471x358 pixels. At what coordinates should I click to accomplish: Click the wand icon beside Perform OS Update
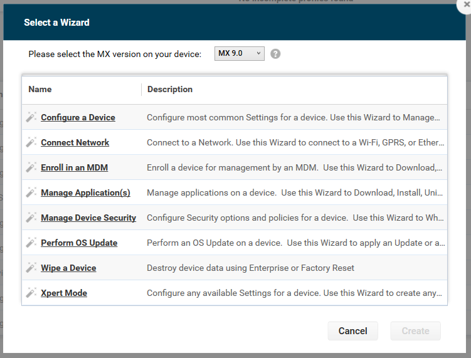pos(31,243)
